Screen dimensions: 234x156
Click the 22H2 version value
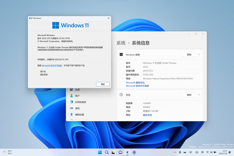145,67
